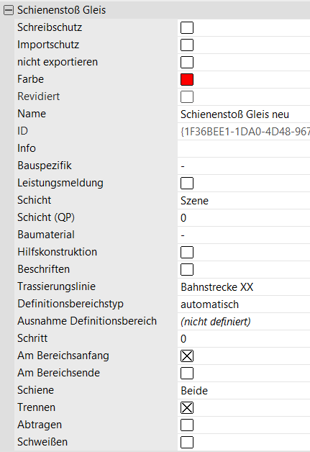Enable the Schreibschutz checkbox
Image resolution: width=310 pixels, height=452 pixels.
point(187,27)
